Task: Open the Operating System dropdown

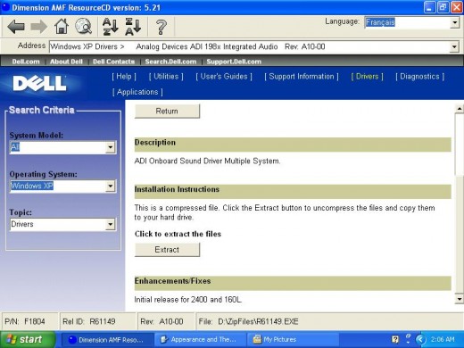Action: point(111,186)
